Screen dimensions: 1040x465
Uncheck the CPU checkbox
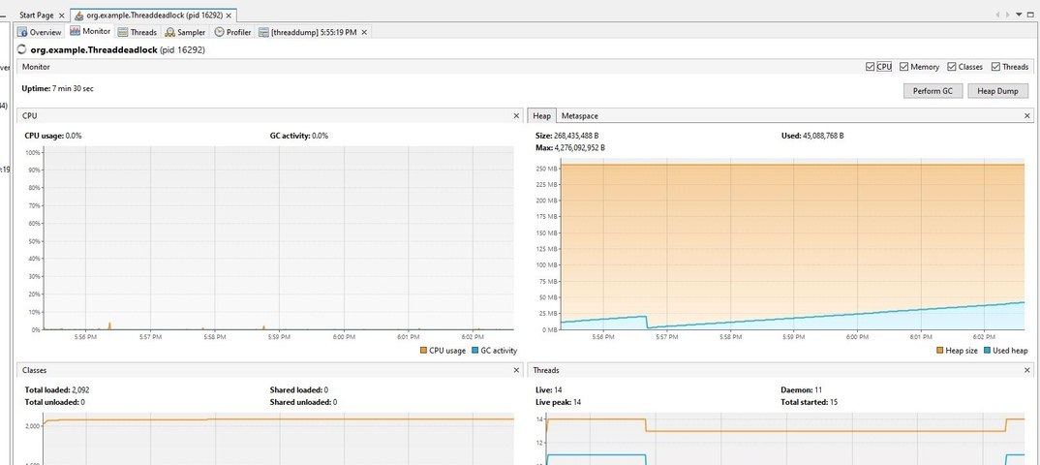pyautogui.click(x=871, y=66)
